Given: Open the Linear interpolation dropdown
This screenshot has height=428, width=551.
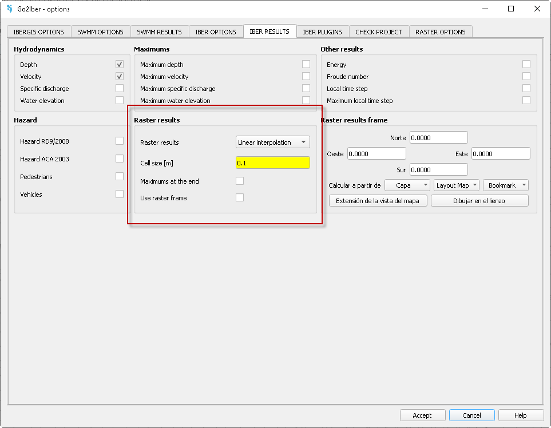Looking at the screenshot, I should pos(273,142).
